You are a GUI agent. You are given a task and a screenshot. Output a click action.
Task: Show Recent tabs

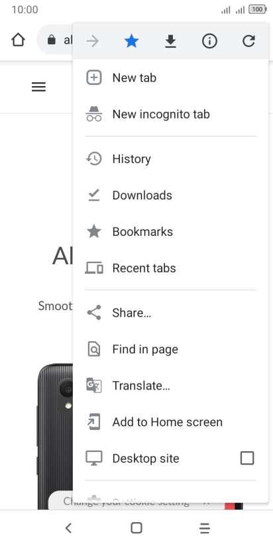171,268
